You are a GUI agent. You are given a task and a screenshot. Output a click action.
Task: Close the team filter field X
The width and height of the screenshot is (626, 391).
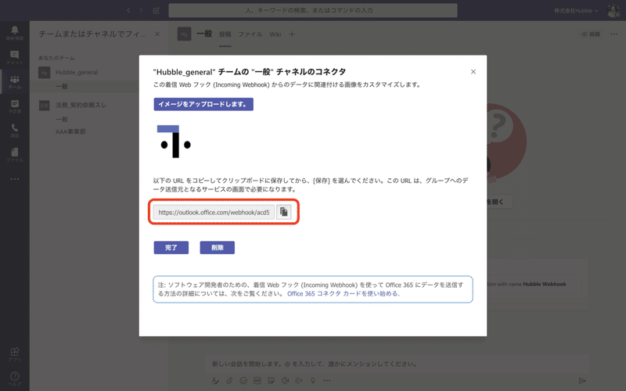coord(157,34)
